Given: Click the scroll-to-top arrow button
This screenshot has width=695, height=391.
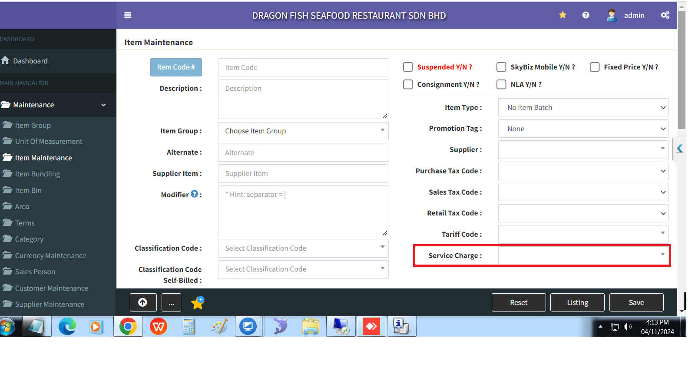Looking at the screenshot, I should click(143, 302).
